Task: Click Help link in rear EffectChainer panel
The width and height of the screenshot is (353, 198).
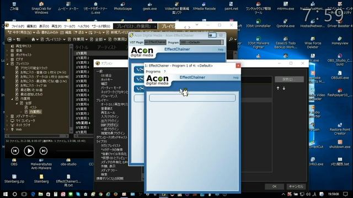Action: [221, 50]
